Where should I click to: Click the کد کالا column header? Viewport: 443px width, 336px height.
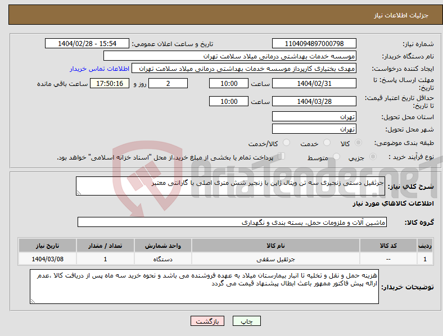click(388, 246)
